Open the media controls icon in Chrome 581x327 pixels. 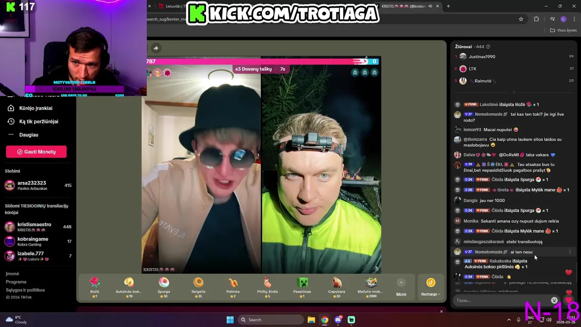(x=552, y=19)
